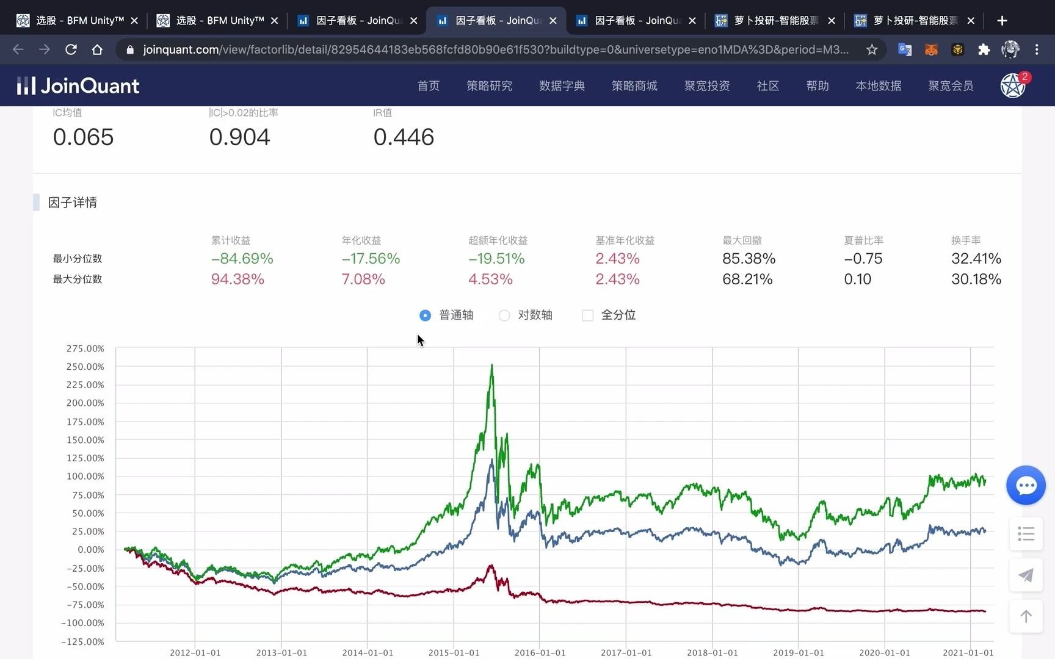Open the yellow cube extension icon
Image resolution: width=1055 pixels, height=659 pixels.
(957, 49)
